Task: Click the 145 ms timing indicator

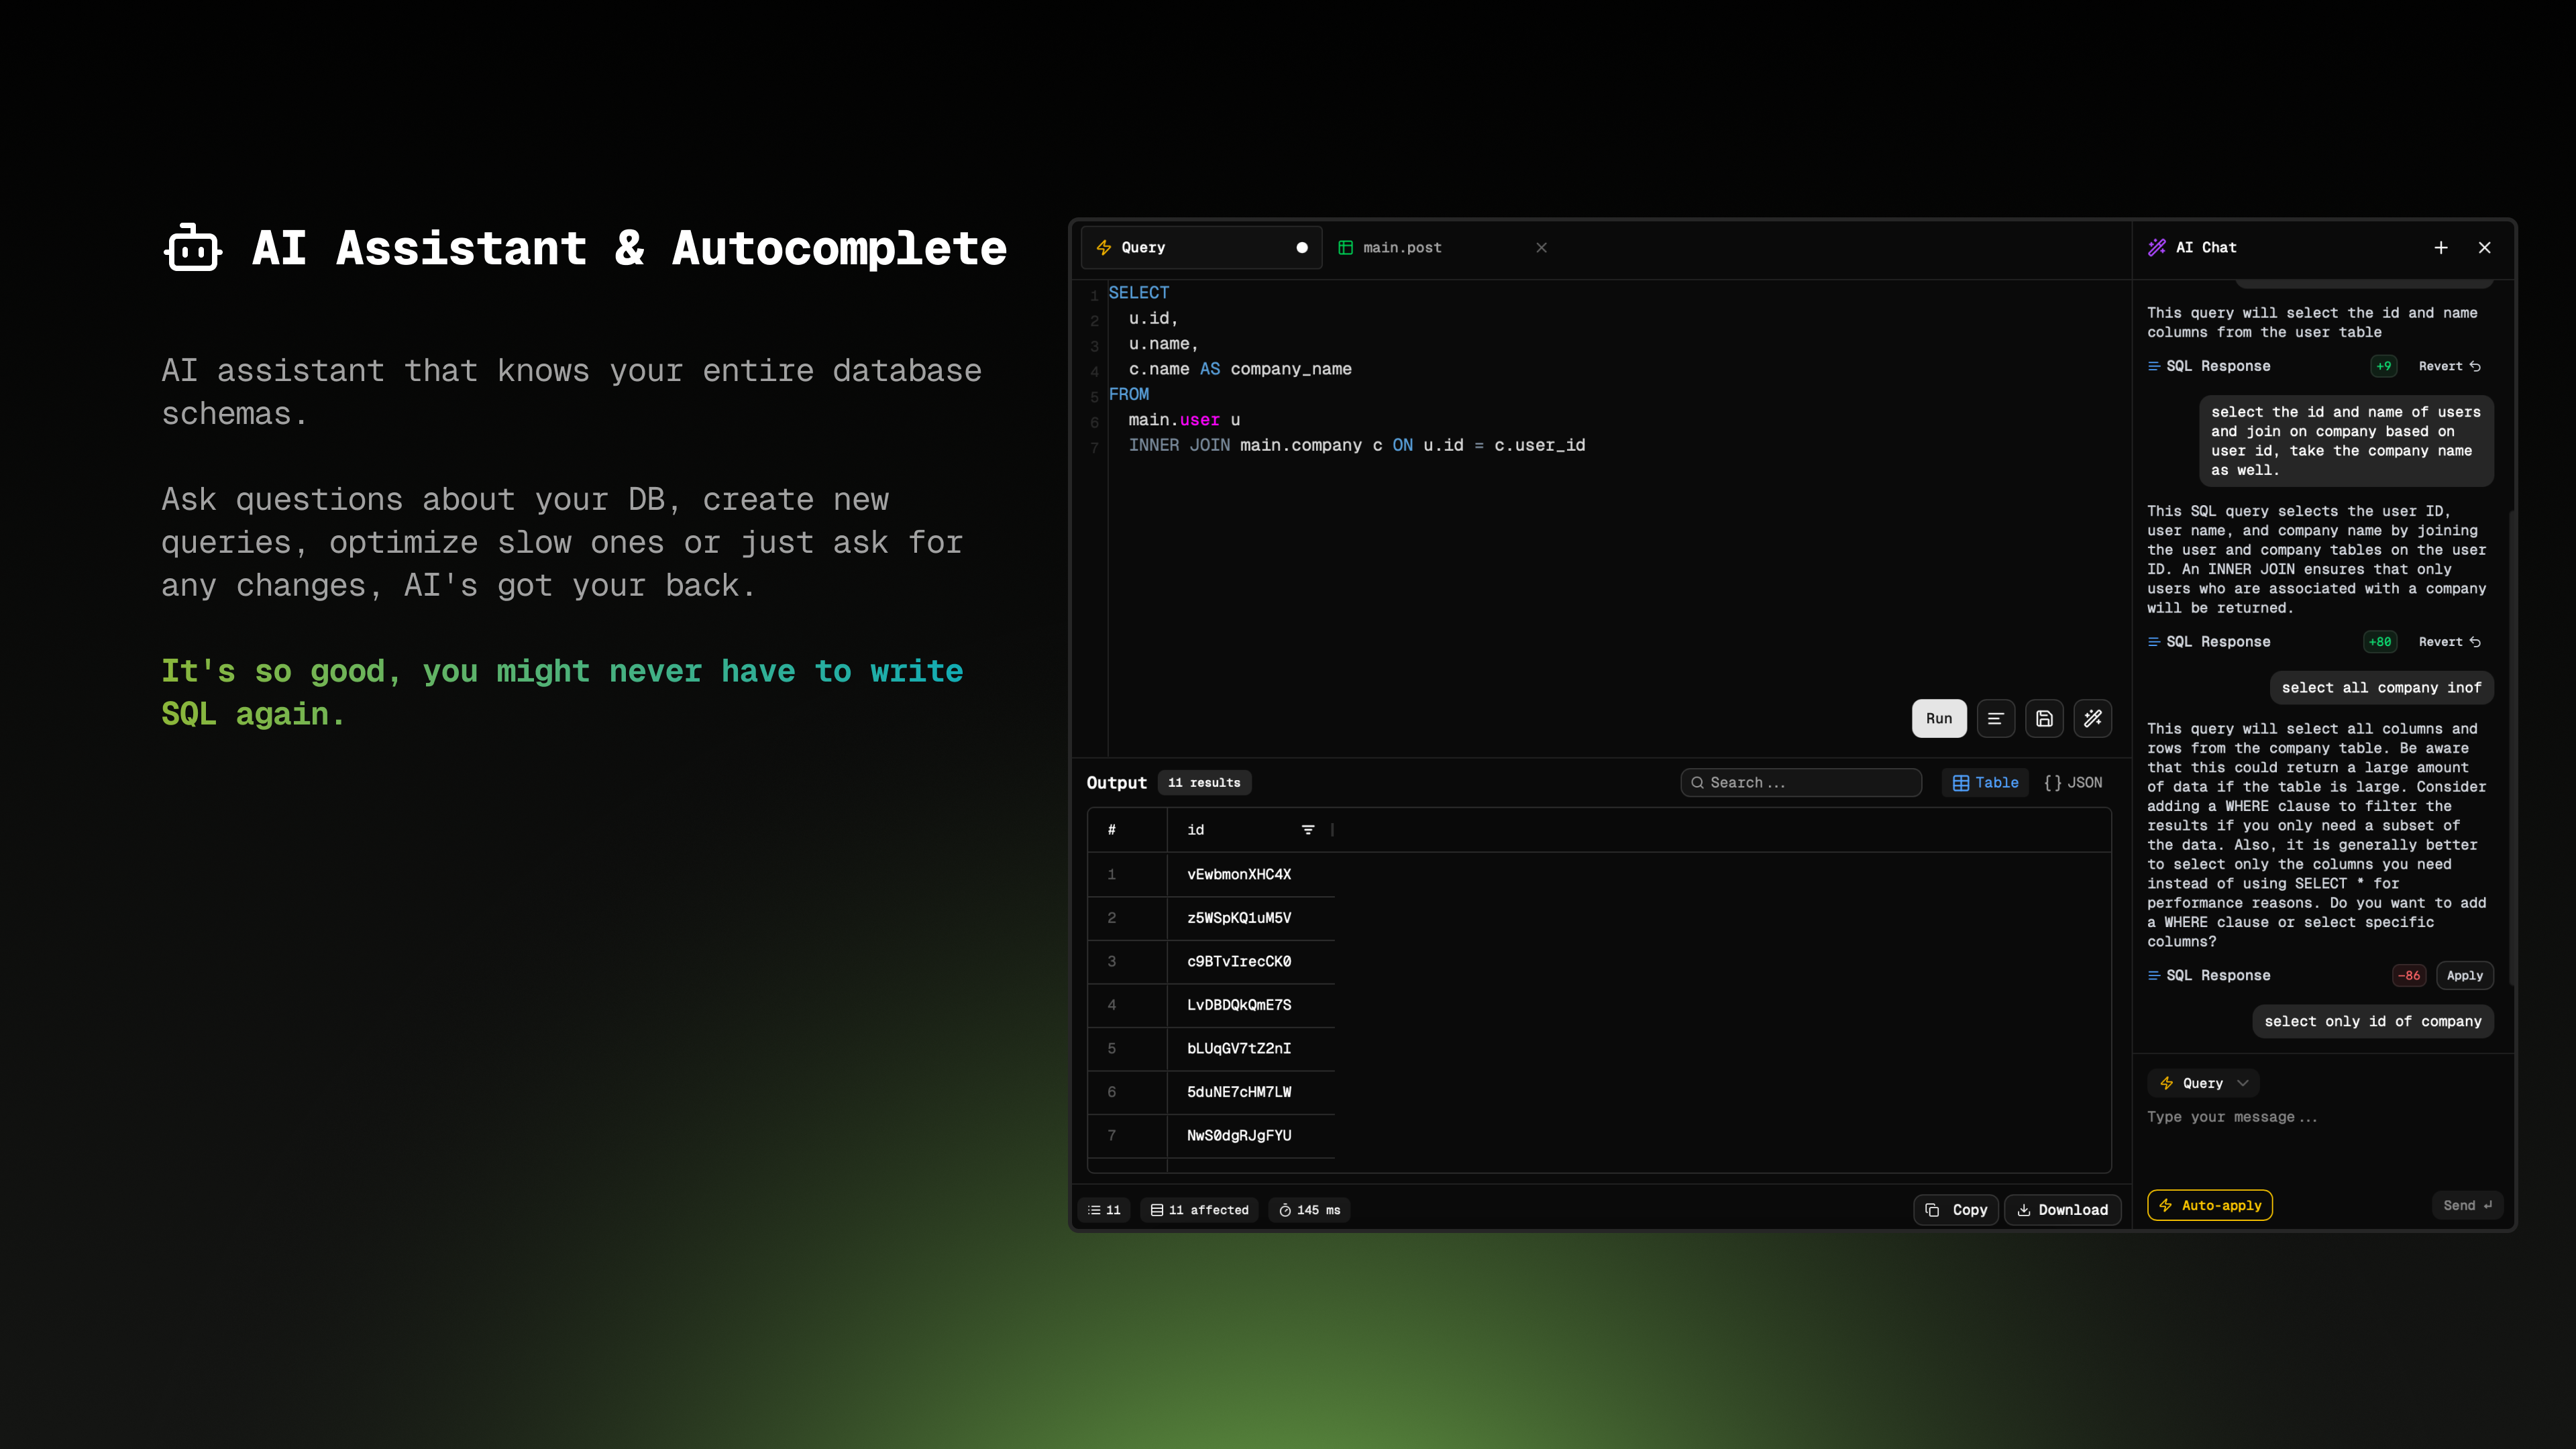Action: pyautogui.click(x=1310, y=1210)
